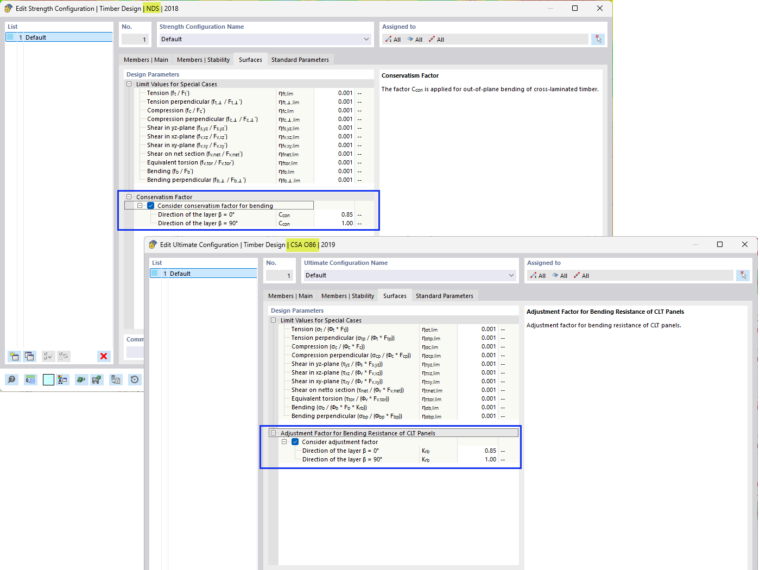
Task: Open the Ultimate Configuration Name dropdown
Action: click(x=511, y=275)
